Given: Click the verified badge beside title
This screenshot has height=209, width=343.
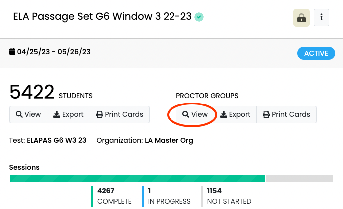Looking at the screenshot, I should 199,17.
